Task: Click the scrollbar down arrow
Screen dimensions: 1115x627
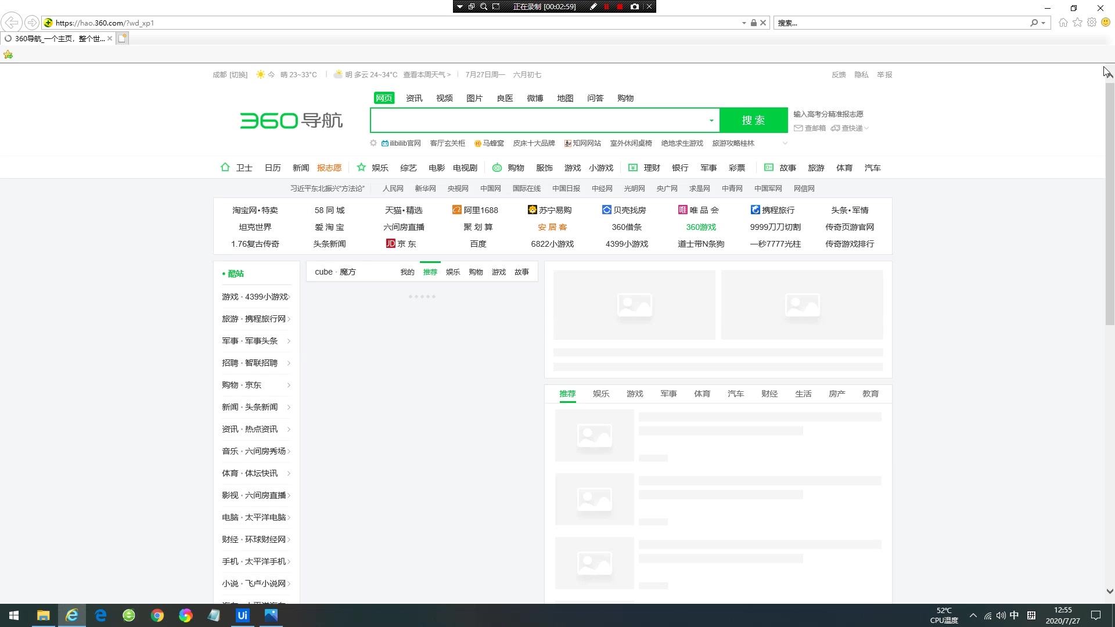Action: (x=1110, y=592)
